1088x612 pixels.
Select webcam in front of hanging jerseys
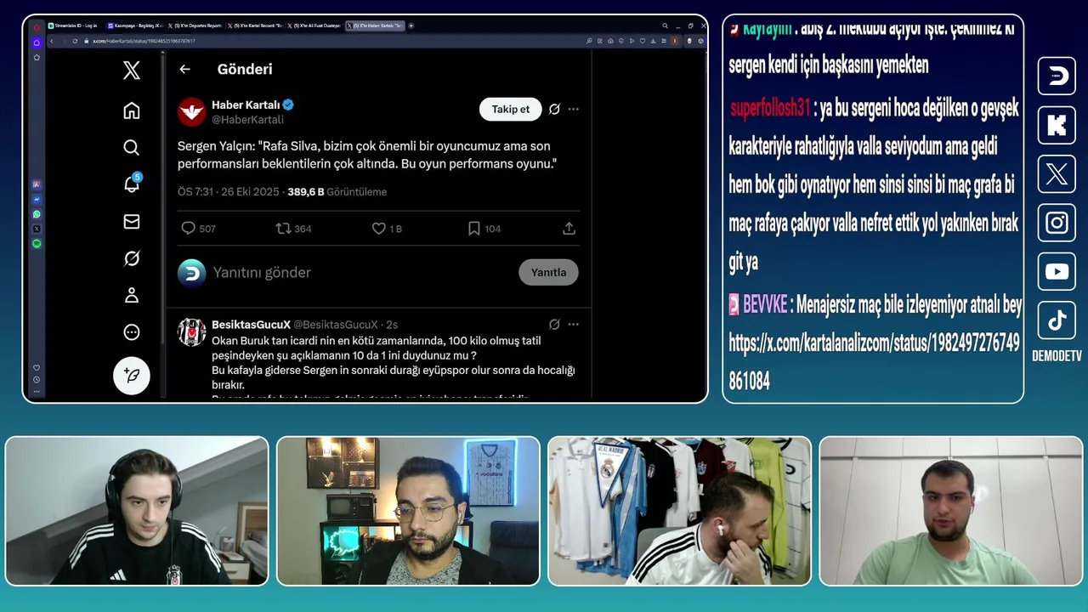[x=679, y=511]
